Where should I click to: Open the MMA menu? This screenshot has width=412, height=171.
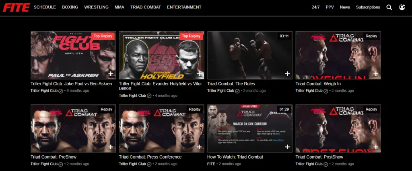(119, 7)
